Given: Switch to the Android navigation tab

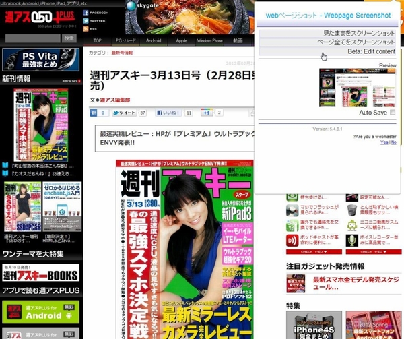Looking at the screenshot, I should pos(154,40).
